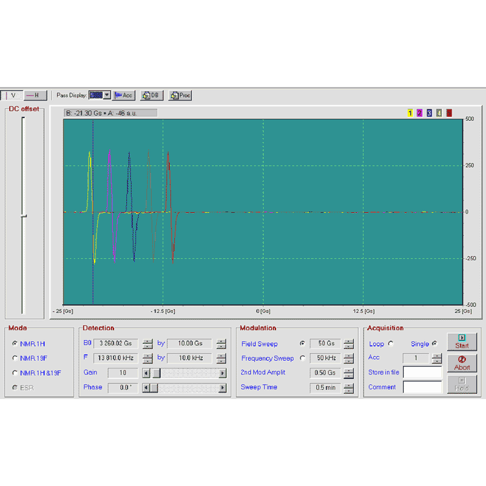The image size is (486, 486).
Task: Select the NMR 1H & 19F mode
Action: coord(15,372)
